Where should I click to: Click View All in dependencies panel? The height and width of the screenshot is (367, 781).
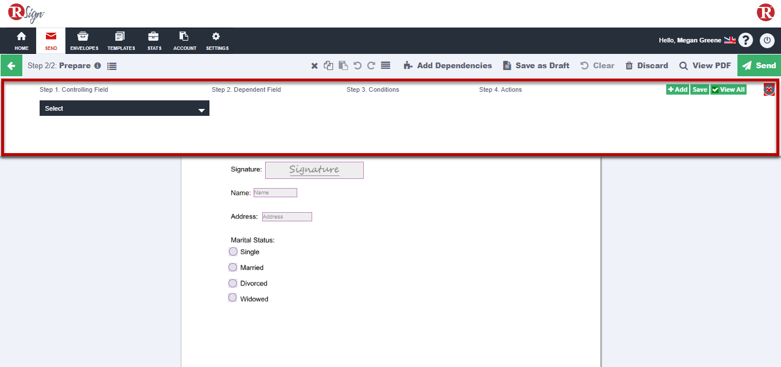click(728, 89)
